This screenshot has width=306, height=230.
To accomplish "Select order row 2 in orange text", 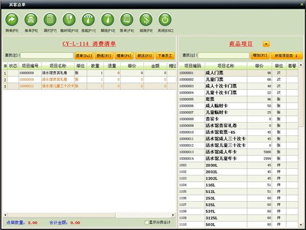I will pos(89,80).
